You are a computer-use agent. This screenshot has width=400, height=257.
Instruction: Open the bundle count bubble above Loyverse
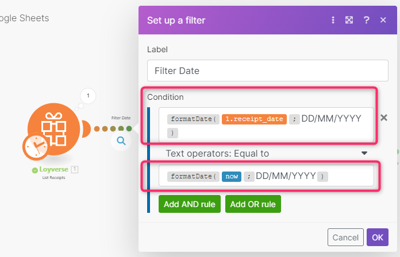click(88, 95)
